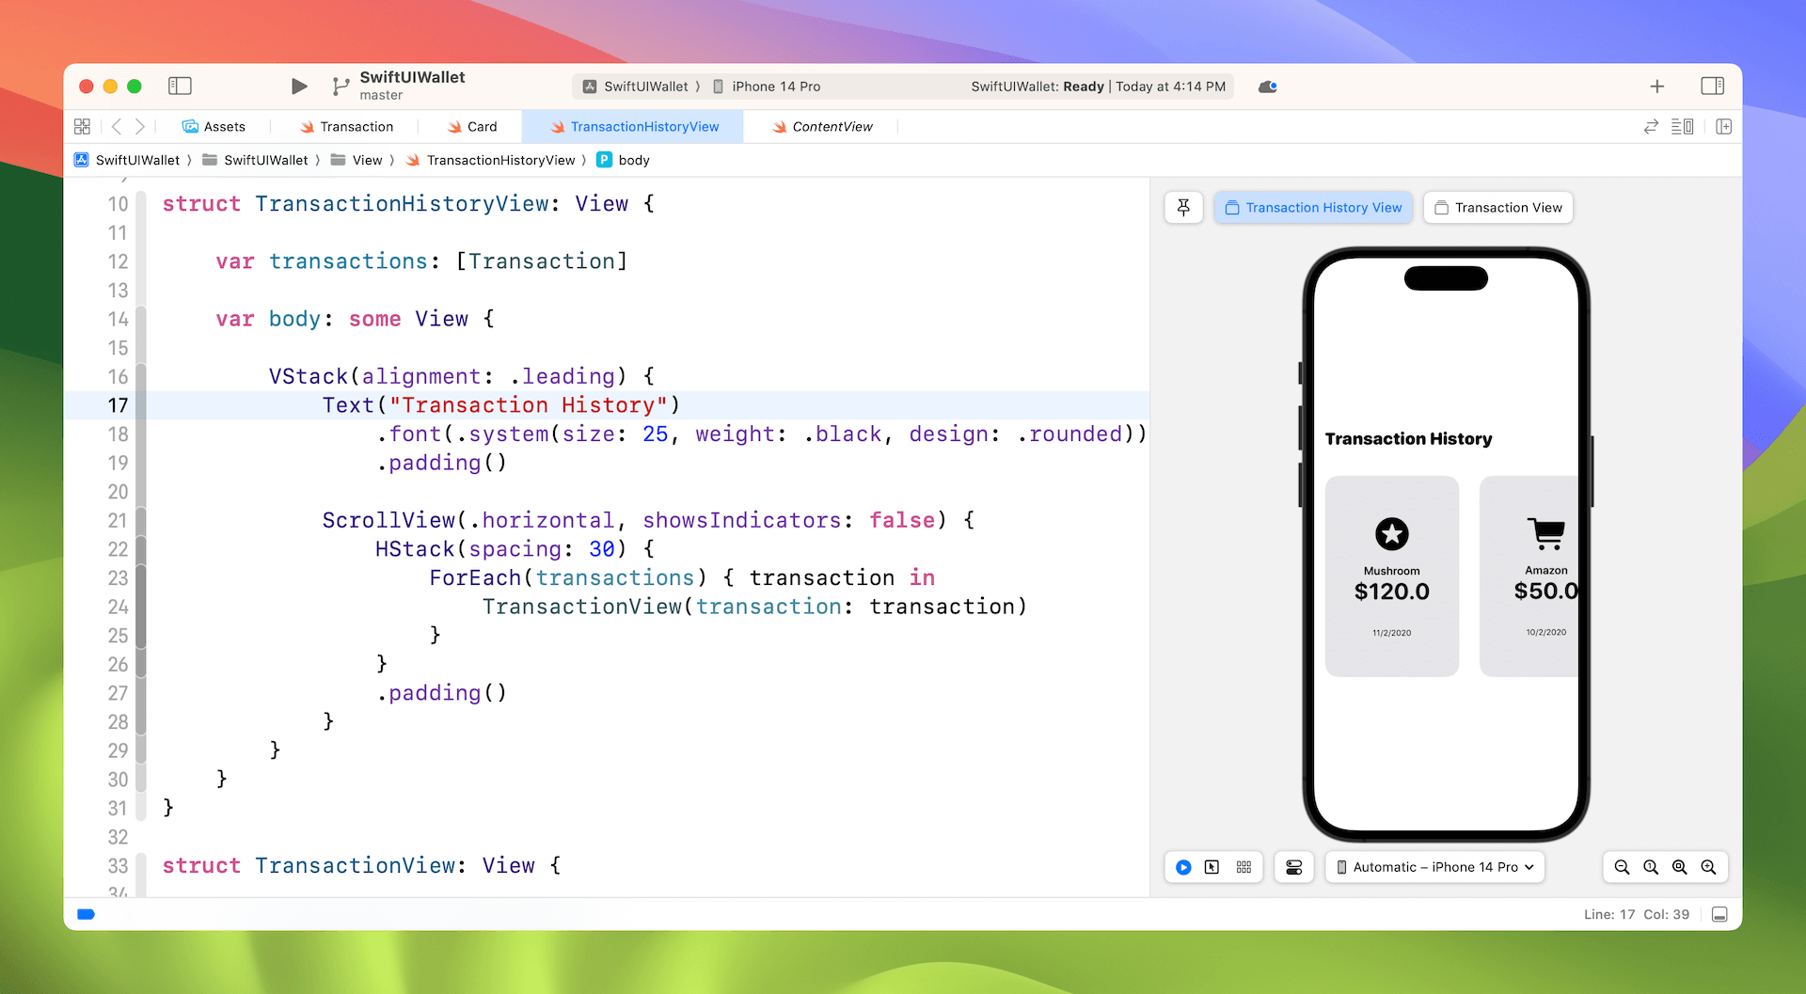Switch to the Assets tab
1806x994 pixels.
pos(214,126)
